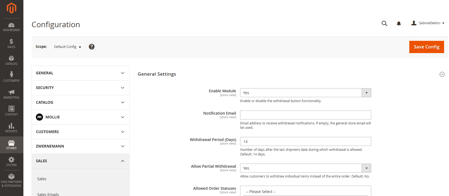Click the SabineElektro user avatar icon
Image resolution: width=449 pixels, height=196 pixels.
click(414, 23)
